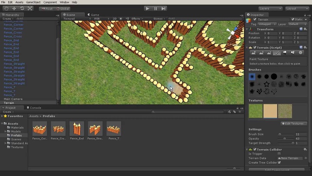
Task: Switch to the Game tab
Action: click(x=94, y=15)
